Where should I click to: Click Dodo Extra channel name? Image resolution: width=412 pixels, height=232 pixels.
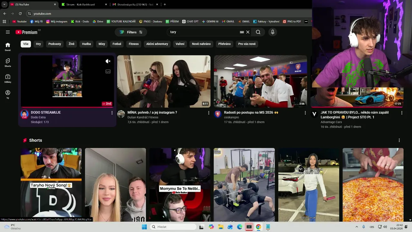[38, 117]
